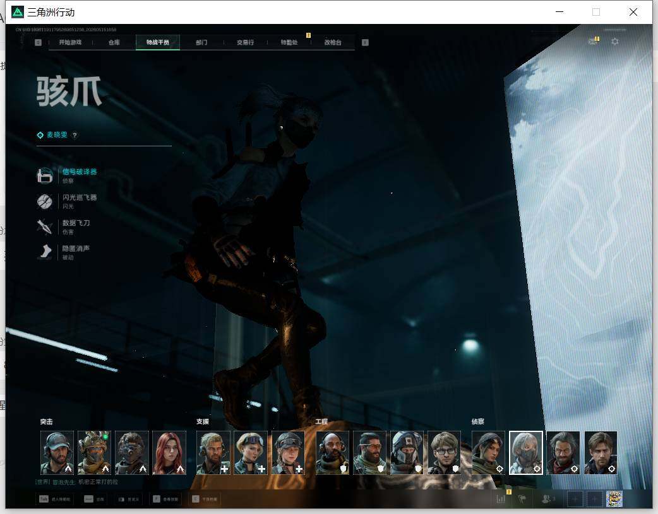Open the player avatar in bottom bar
This screenshot has height=514, width=658.
(614, 499)
